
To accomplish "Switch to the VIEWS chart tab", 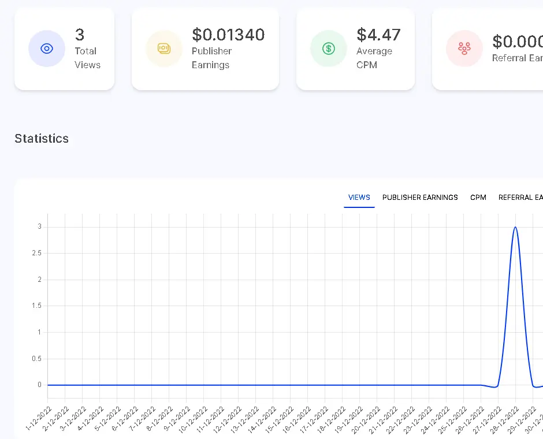I will point(359,198).
